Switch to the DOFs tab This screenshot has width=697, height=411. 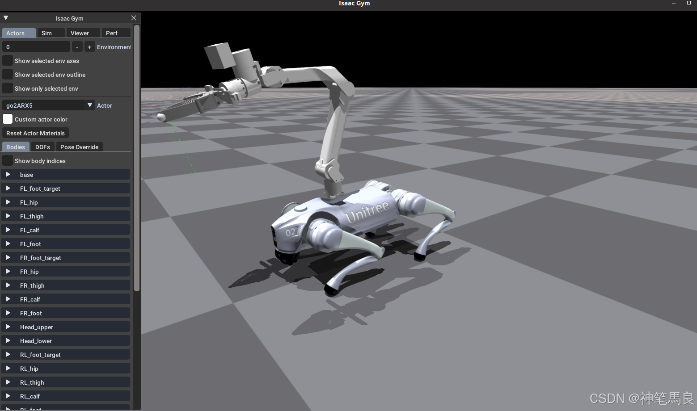[42, 147]
